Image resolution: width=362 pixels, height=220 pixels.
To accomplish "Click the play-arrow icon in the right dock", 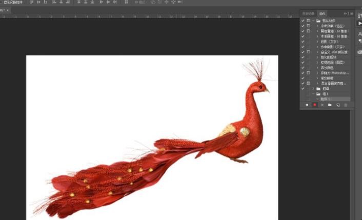I will coord(359,23).
